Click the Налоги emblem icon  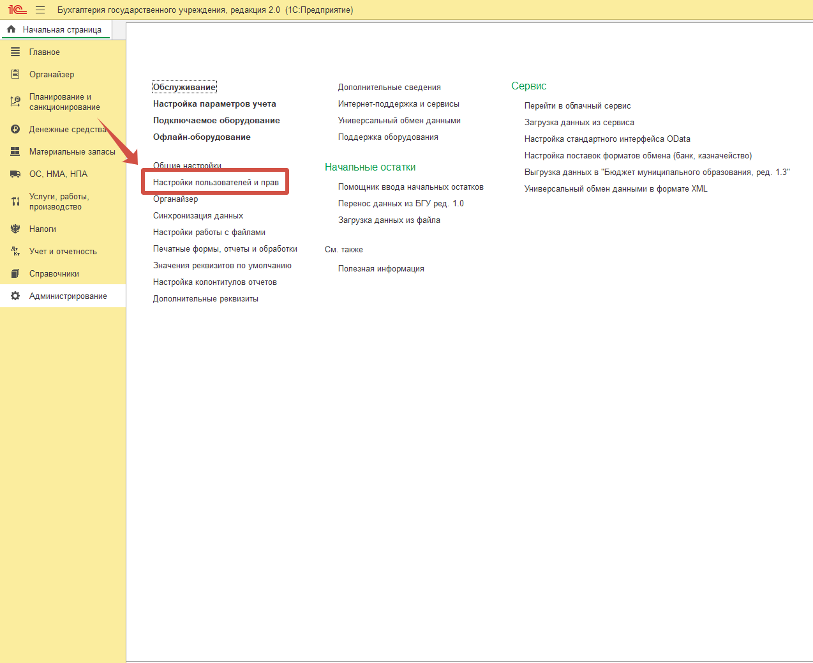coord(15,229)
